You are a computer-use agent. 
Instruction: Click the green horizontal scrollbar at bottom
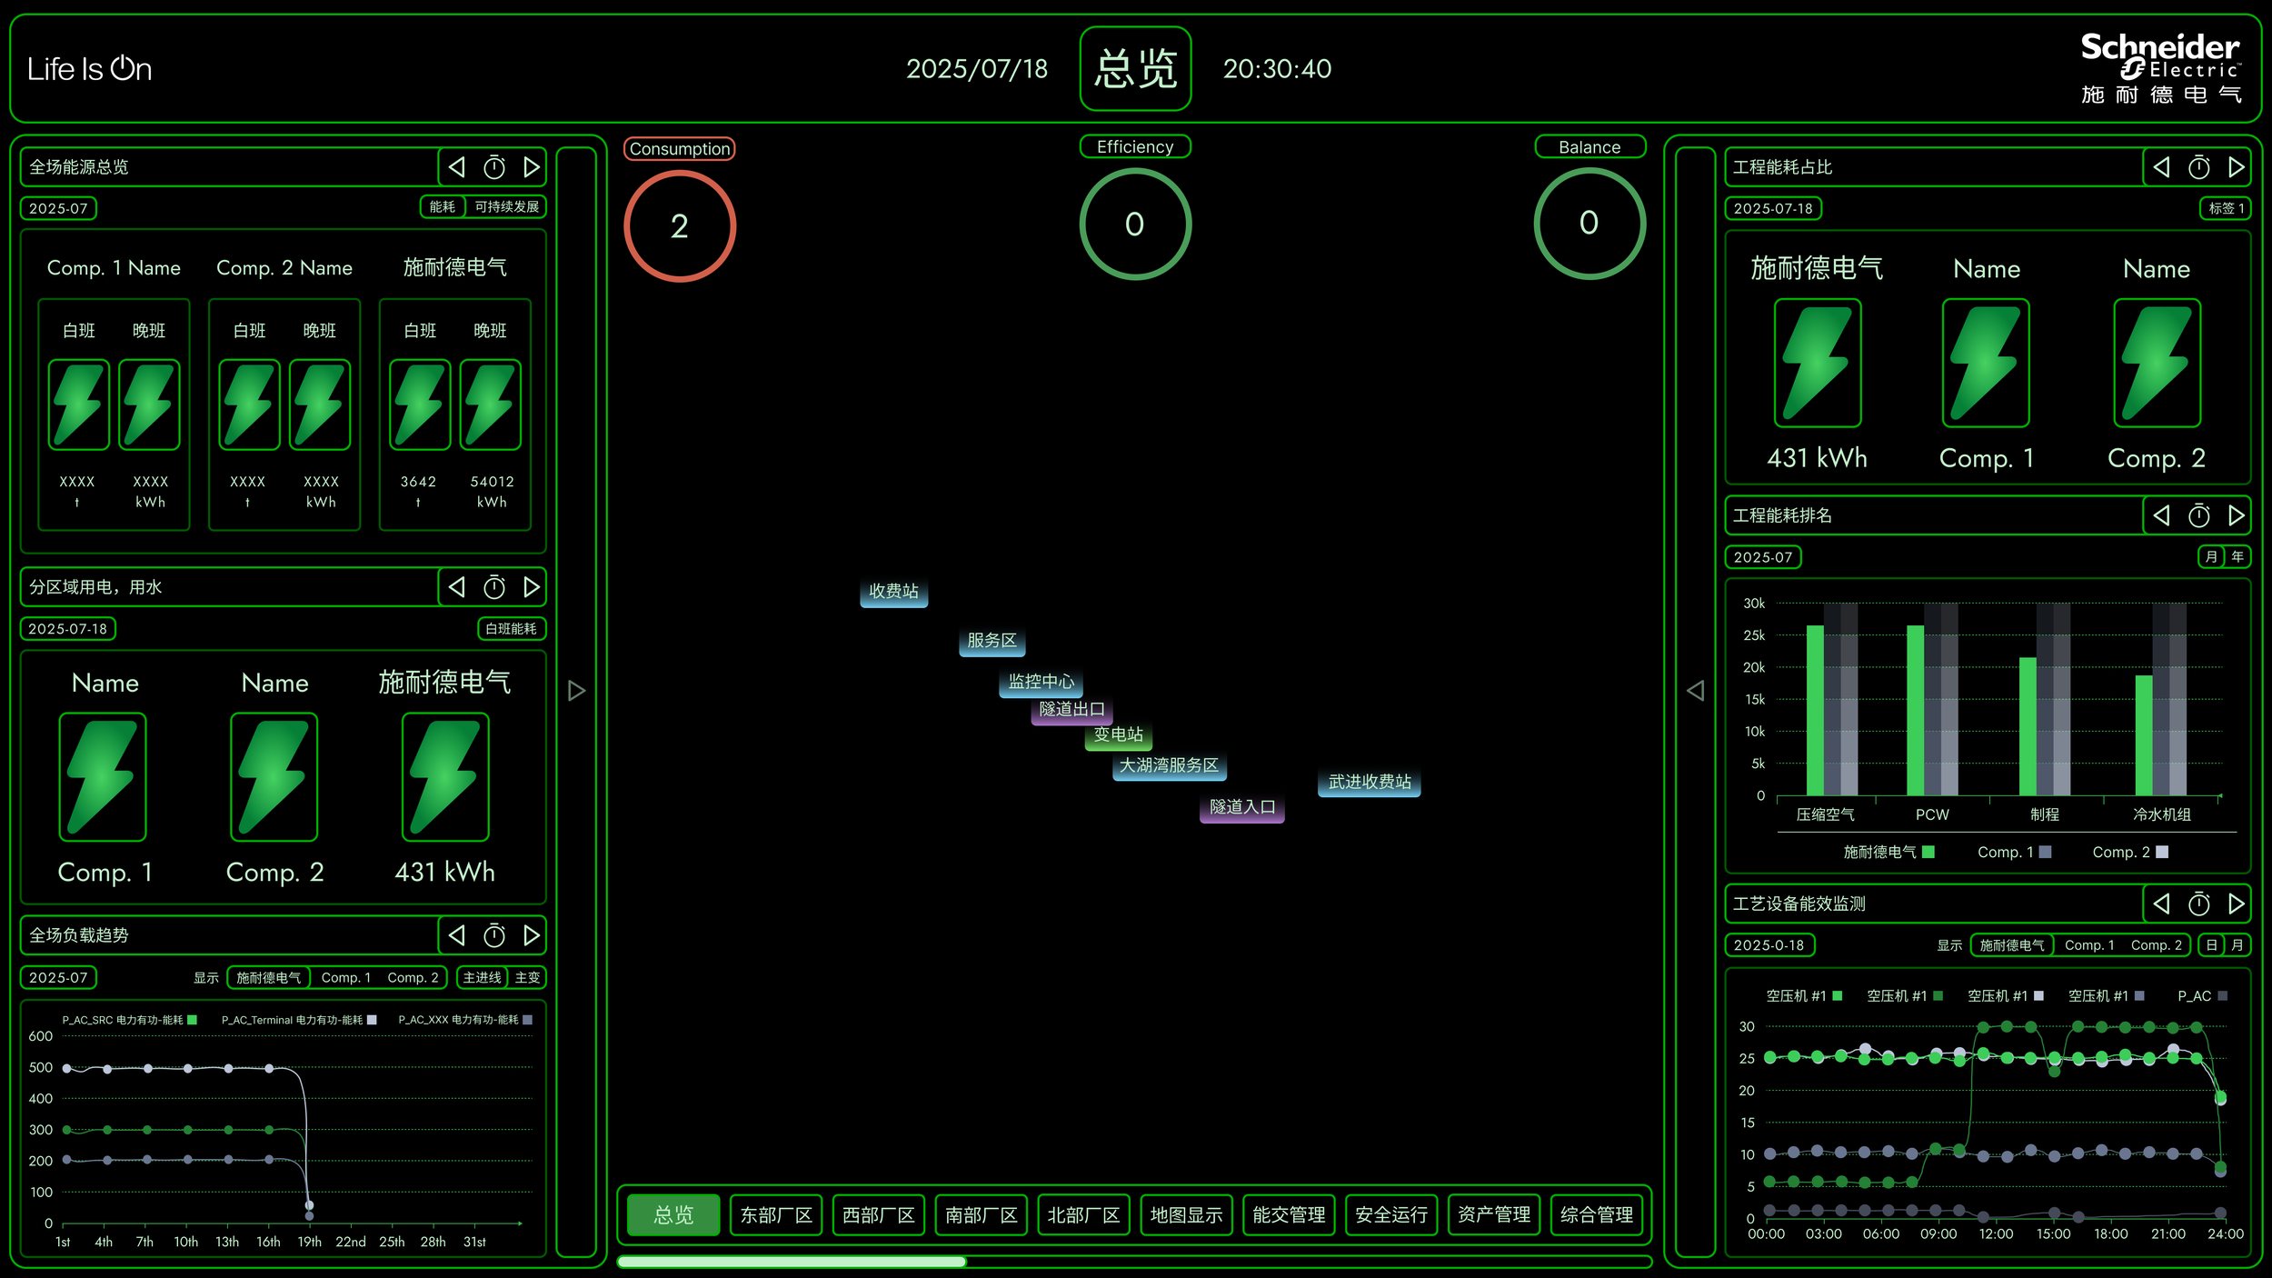pyautogui.click(x=791, y=1262)
